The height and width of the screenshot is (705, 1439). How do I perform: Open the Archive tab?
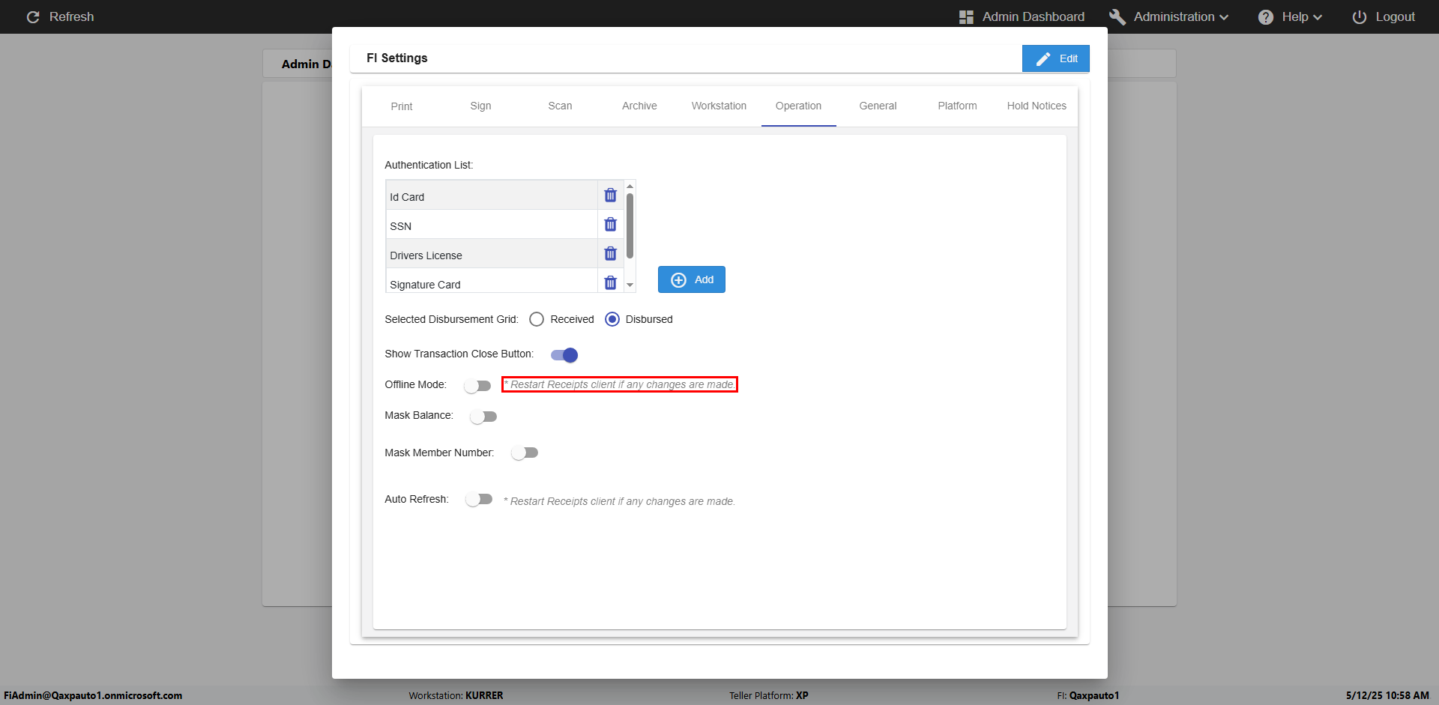[639, 106]
